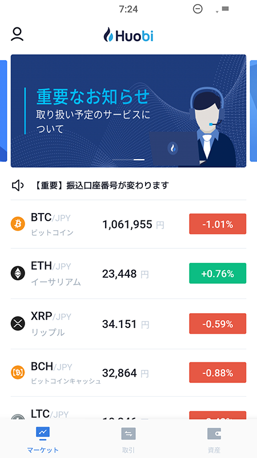Select the Ethereum ETH coin icon

[18, 274]
